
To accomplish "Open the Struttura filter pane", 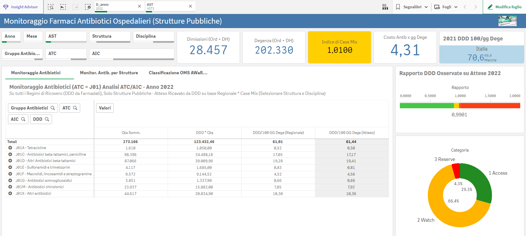I will point(110,37).
